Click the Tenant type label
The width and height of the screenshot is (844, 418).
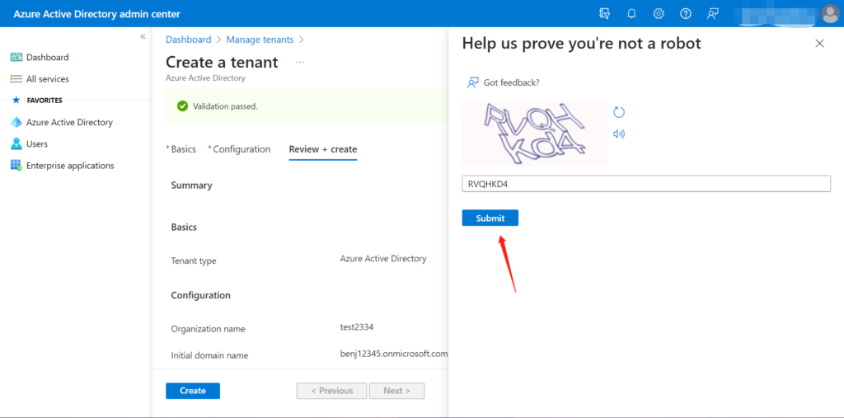(x=193, y=261)
